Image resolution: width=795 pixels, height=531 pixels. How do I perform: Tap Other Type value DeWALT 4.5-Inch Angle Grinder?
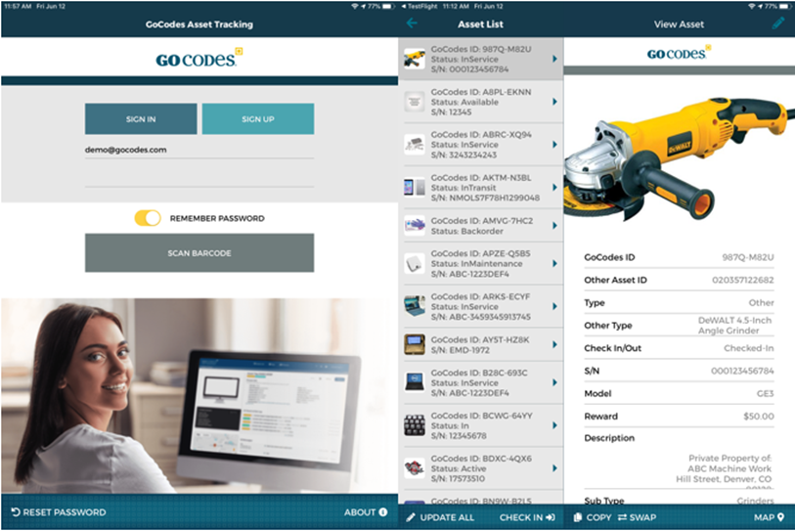[x=734, y=325]
